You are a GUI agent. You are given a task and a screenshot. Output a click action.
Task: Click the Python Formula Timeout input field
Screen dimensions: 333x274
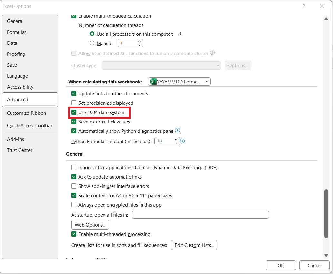click(x=165, y=141)
